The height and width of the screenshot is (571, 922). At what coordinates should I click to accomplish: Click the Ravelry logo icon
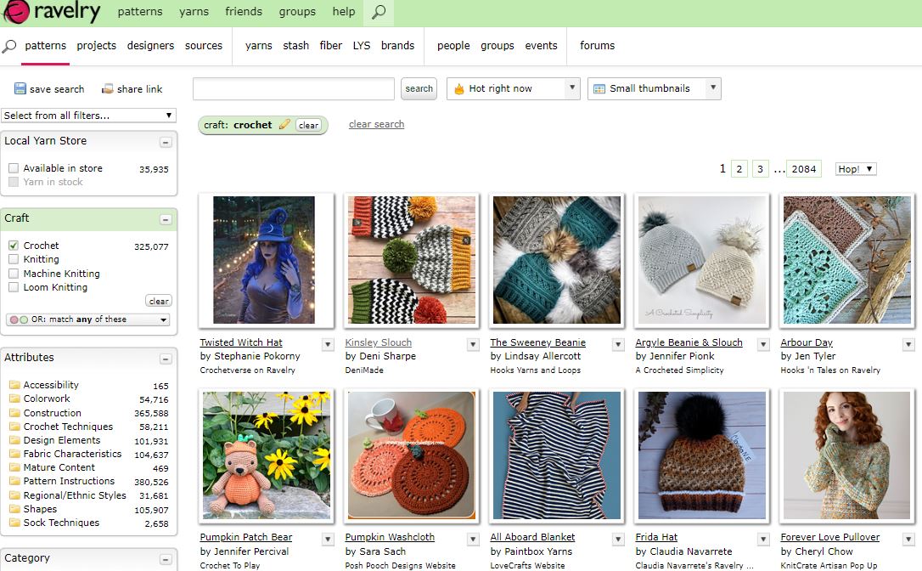[17, 12]
